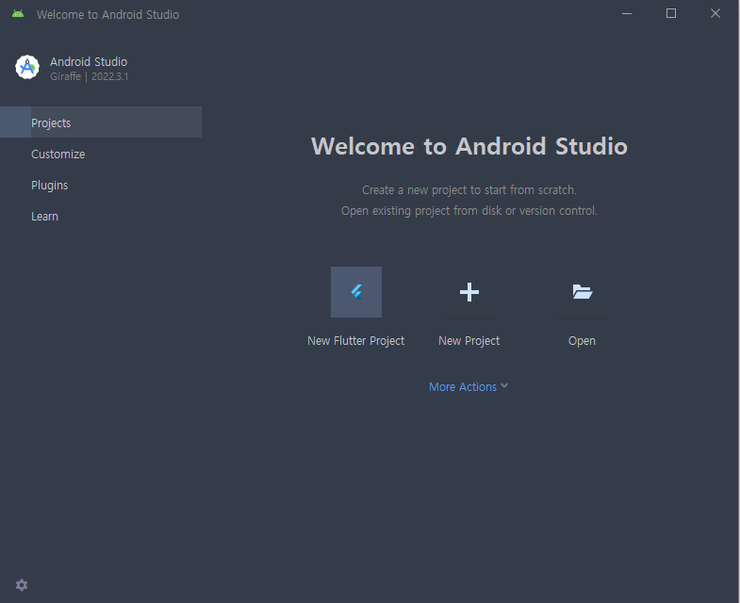Click the New Project label
The width and height of the screenshot is (740, 603).
(469, 341)
